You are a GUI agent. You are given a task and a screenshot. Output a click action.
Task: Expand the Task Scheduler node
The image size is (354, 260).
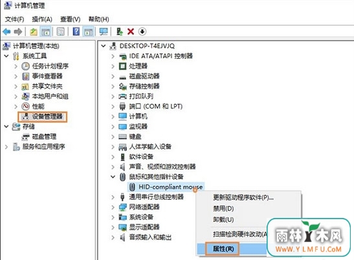pos(16,66)
